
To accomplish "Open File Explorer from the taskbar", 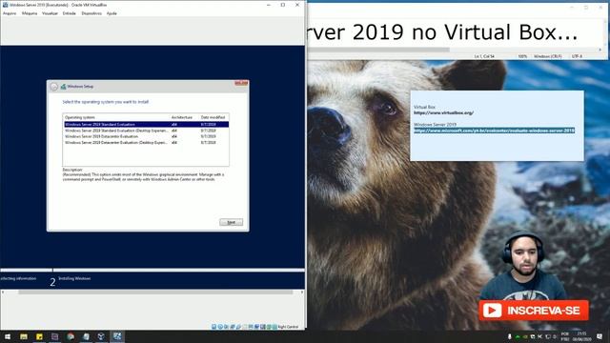I will pos(24,336).
